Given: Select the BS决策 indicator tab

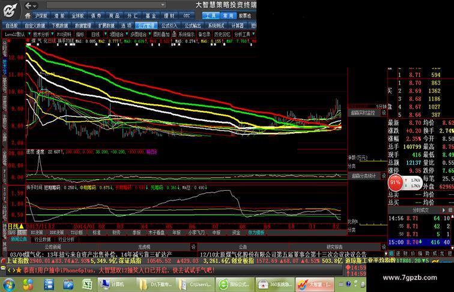Looking at the screenshot, I should pyautogui.click(x=37, y=233).
